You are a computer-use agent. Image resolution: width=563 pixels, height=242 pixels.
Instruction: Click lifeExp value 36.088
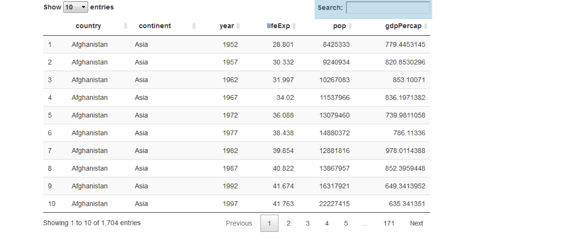(283, 115)
